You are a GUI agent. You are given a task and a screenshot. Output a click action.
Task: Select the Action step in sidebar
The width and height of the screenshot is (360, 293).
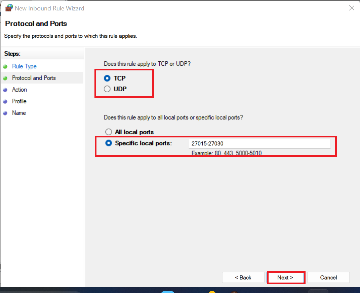tap(19, 90)
